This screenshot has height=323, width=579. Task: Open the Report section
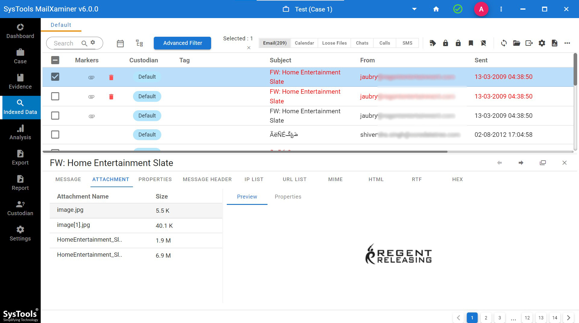tap(20, 183)
